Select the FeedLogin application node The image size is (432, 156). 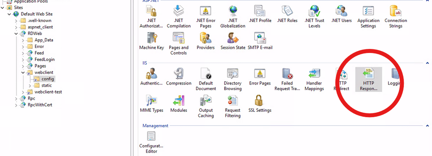44,59
